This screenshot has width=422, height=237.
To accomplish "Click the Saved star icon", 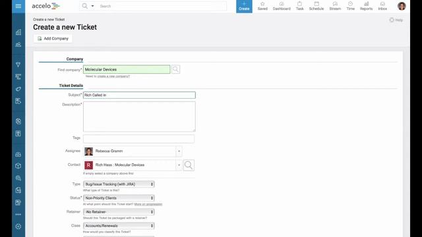I will (x=262, y=6).
